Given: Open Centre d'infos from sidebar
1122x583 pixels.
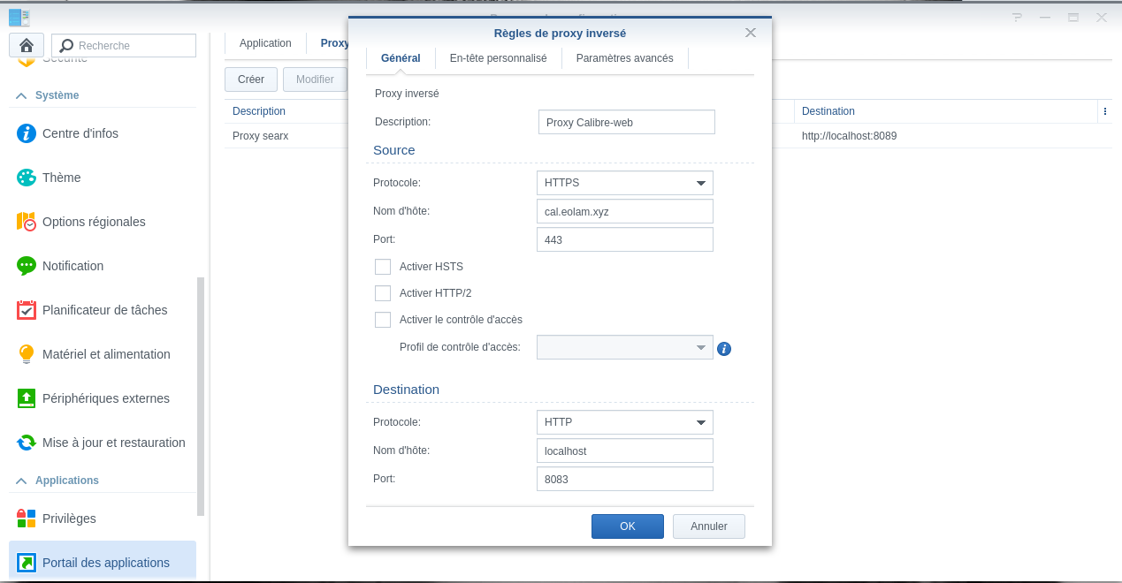Looking at the screenshot, I should pyautogui.click(x=27, y=133).
